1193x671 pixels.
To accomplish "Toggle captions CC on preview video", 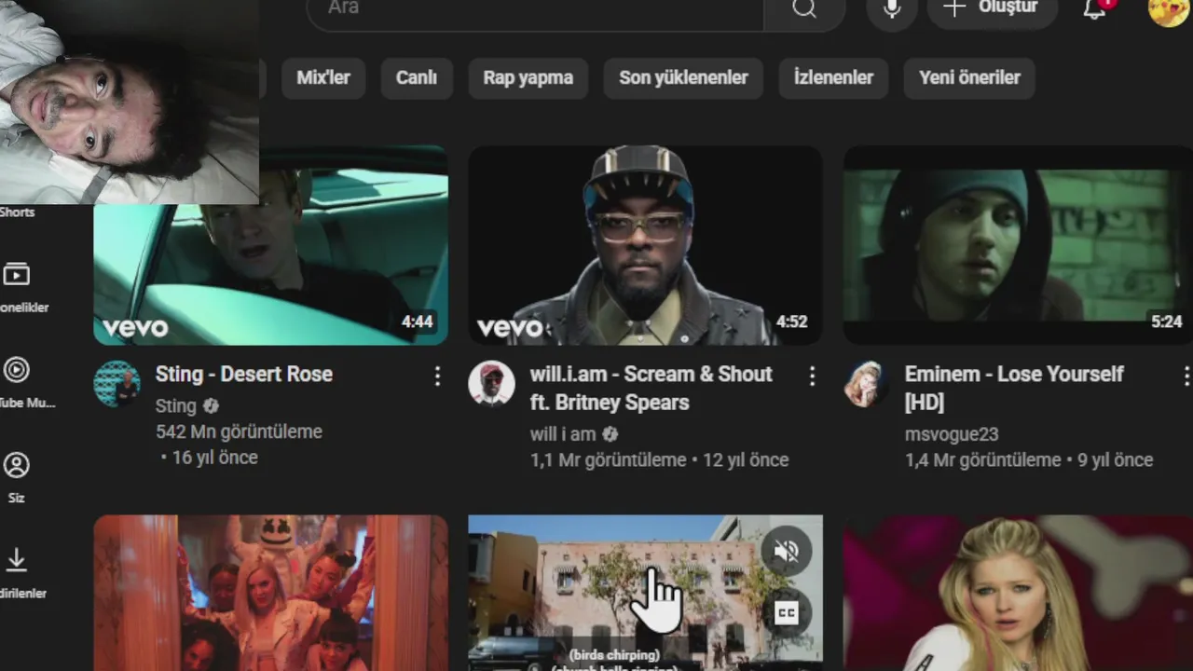I will (786, 612).
